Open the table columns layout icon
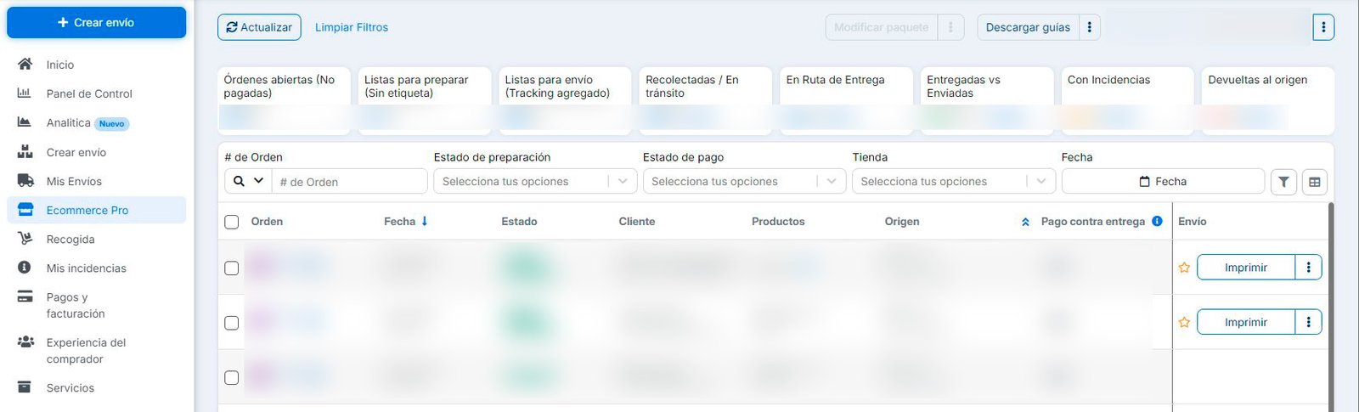This screenshot has height=412, width=1359. [x=1314, y=182]
